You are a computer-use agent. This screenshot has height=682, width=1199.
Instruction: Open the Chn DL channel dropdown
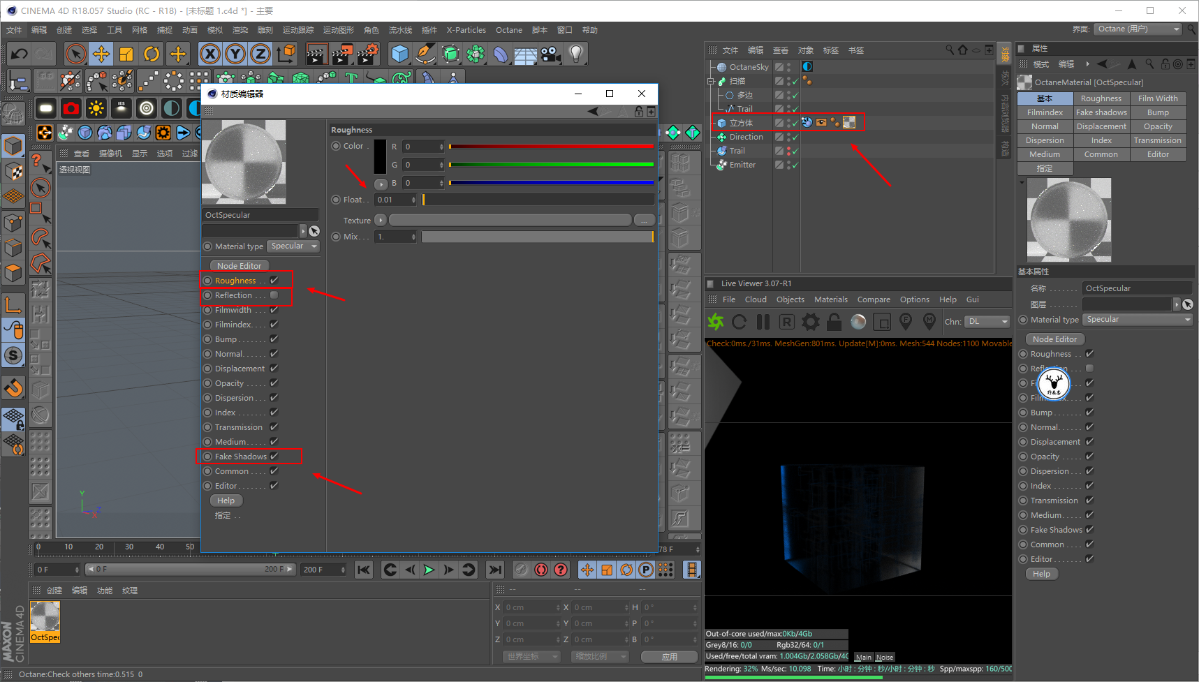987,322
